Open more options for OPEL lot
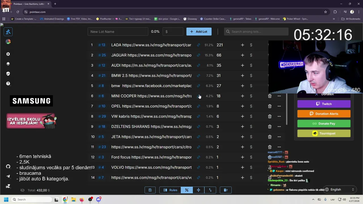This screenshot has height=204, width=363. coord(279,106)
